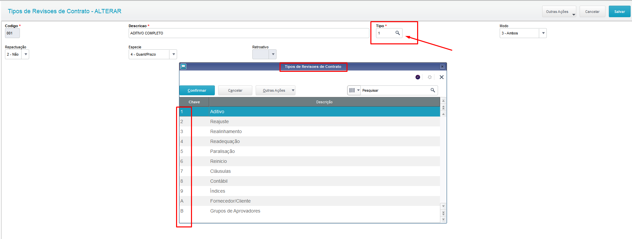Image resolution: width=632 pixels, height=239 pixels.
Task: Click the Salvar button
Action: [619, 12]
